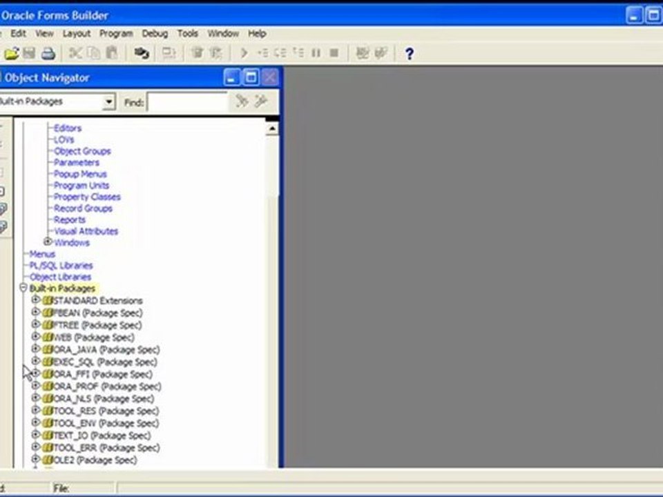Expand the Windows tree node
The height and width of the screenshot is (497, 663).
point(48,242)
